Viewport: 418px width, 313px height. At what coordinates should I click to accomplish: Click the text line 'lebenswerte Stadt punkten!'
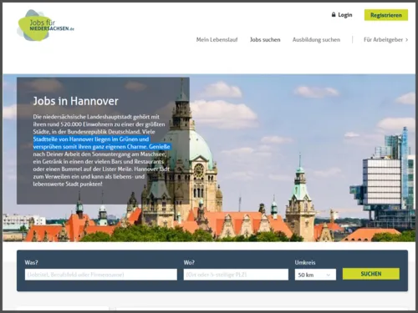coord(68,184)
